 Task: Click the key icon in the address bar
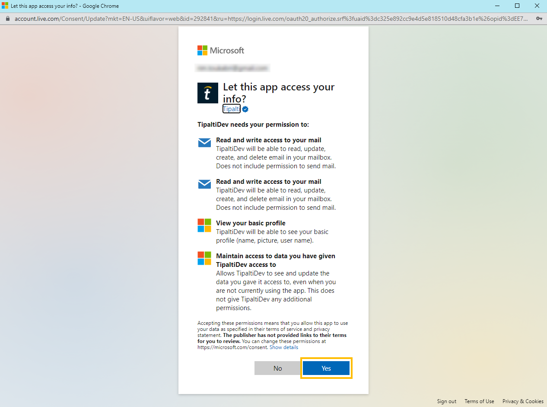click(539, 19)
